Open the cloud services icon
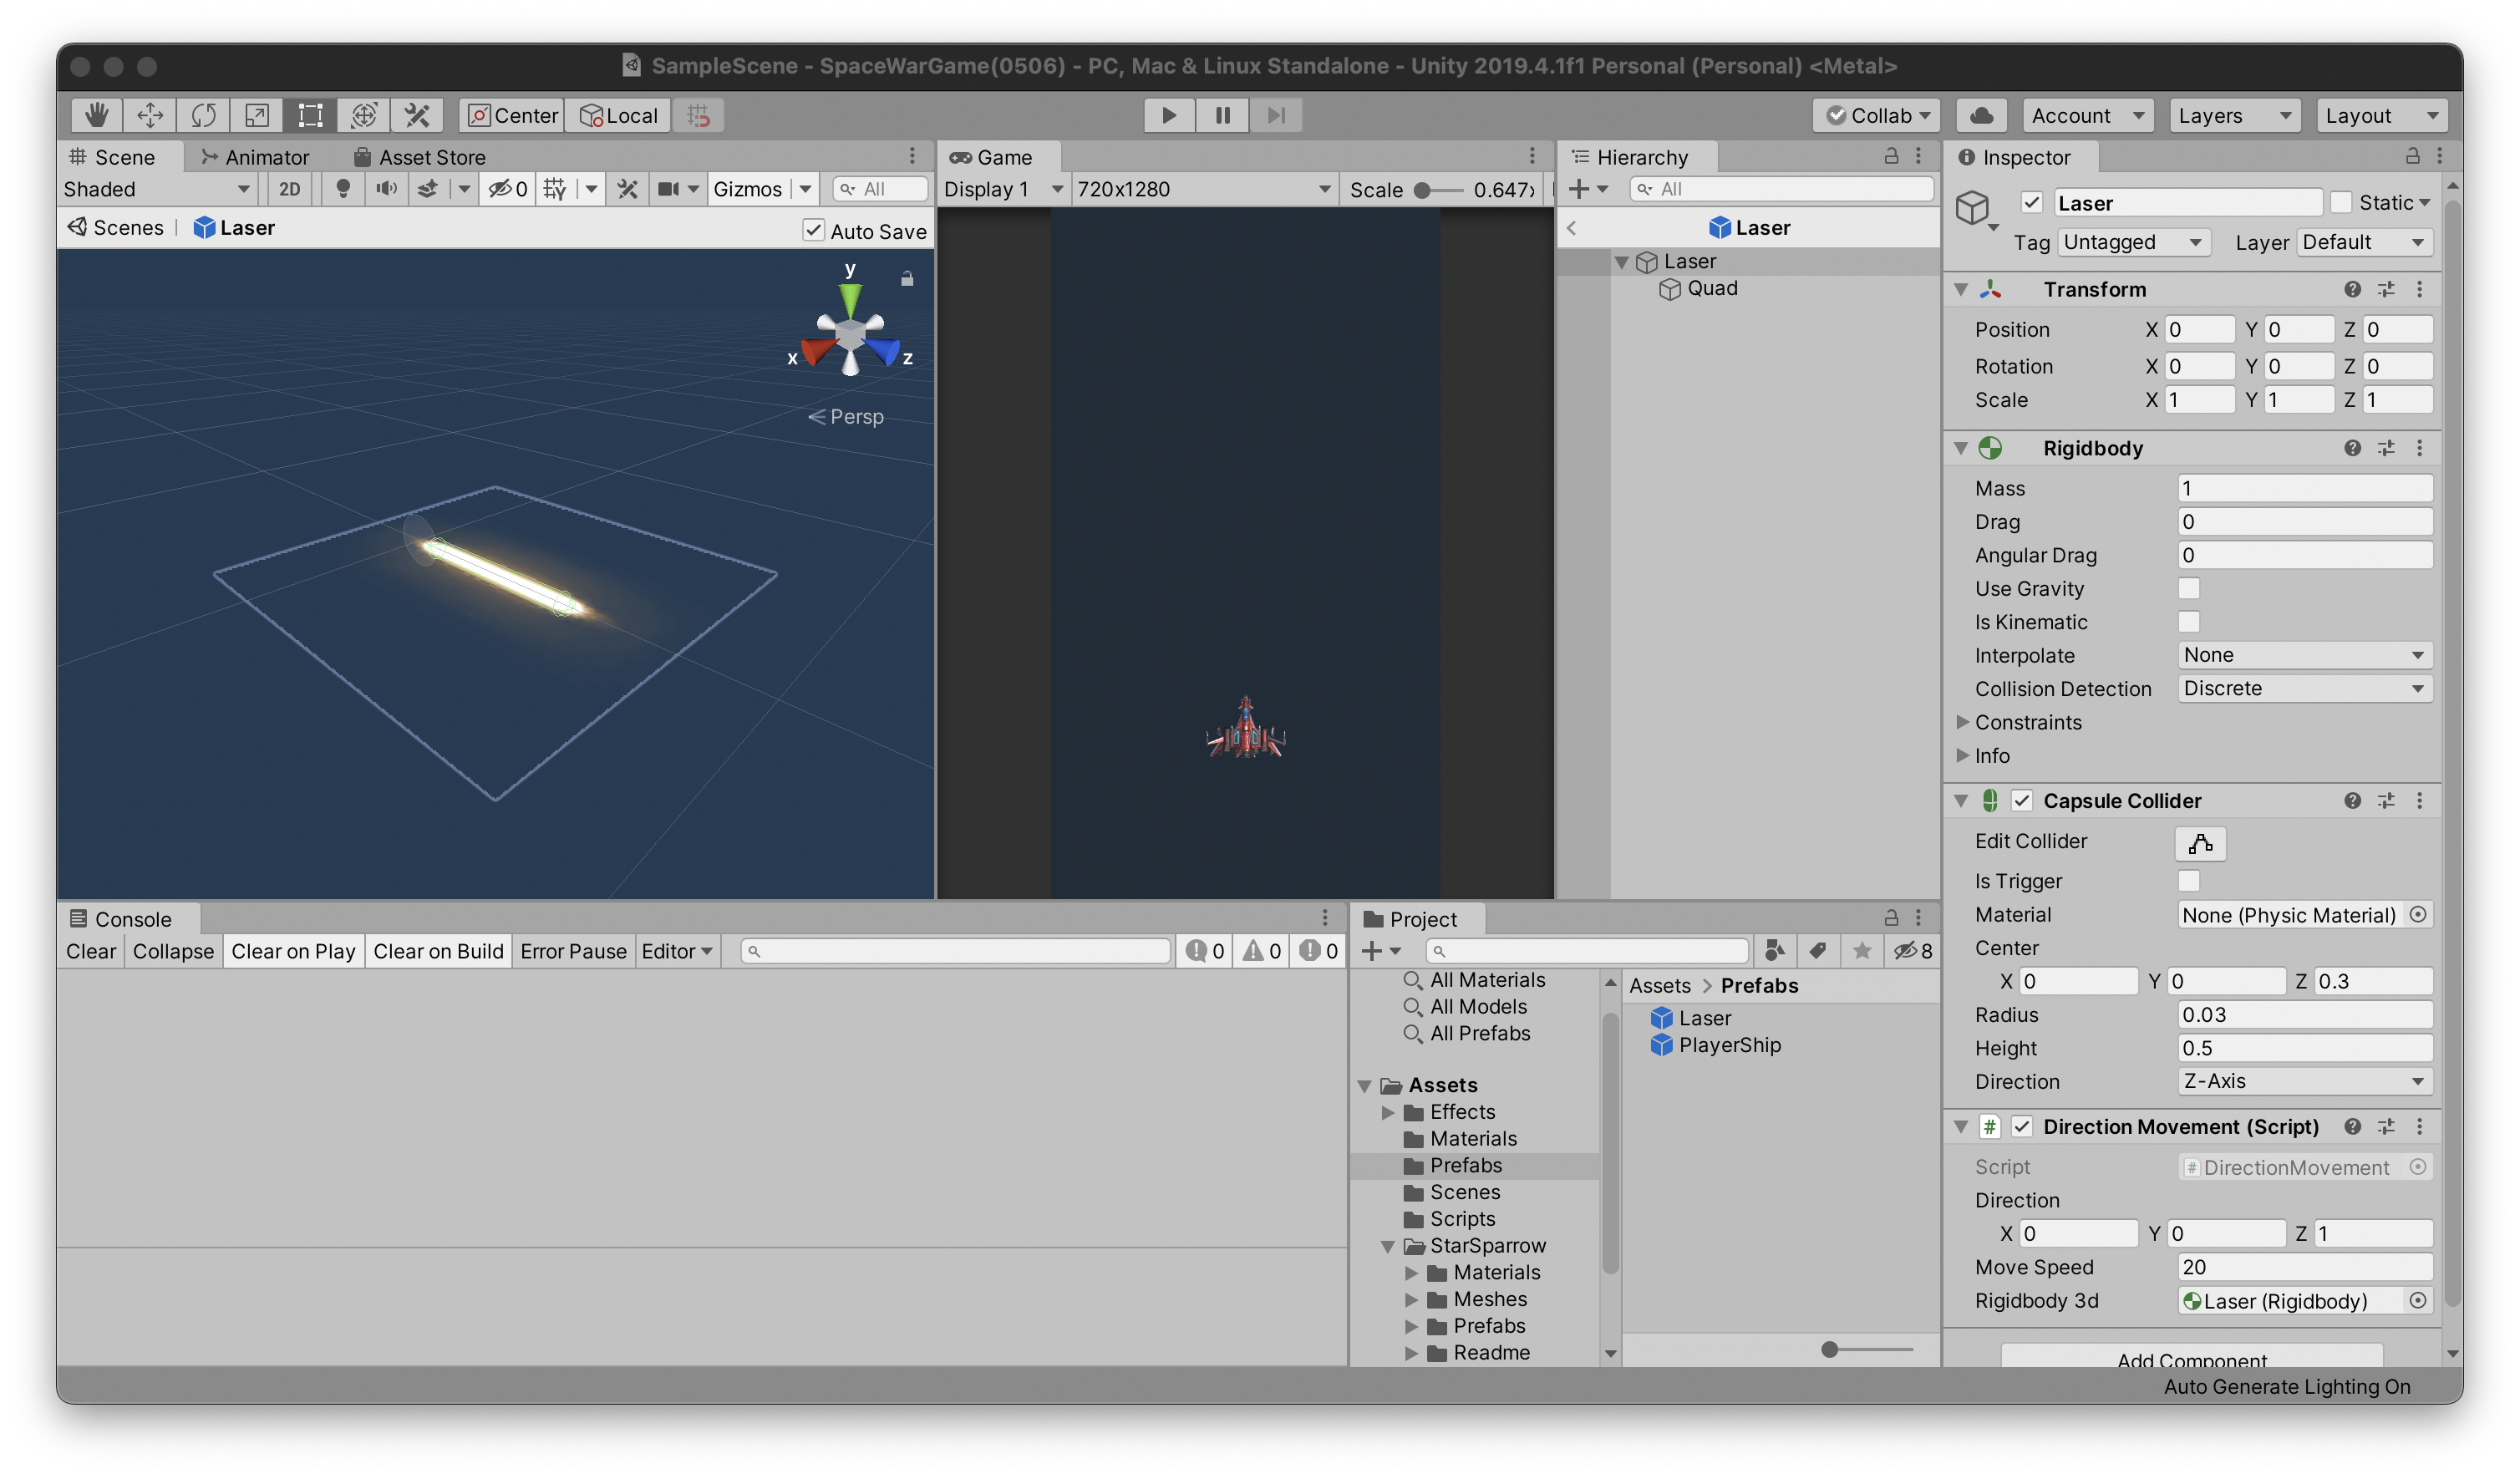Image resolution: width=2520 pixels, height=1474 pixels. tap(1980, 115)
